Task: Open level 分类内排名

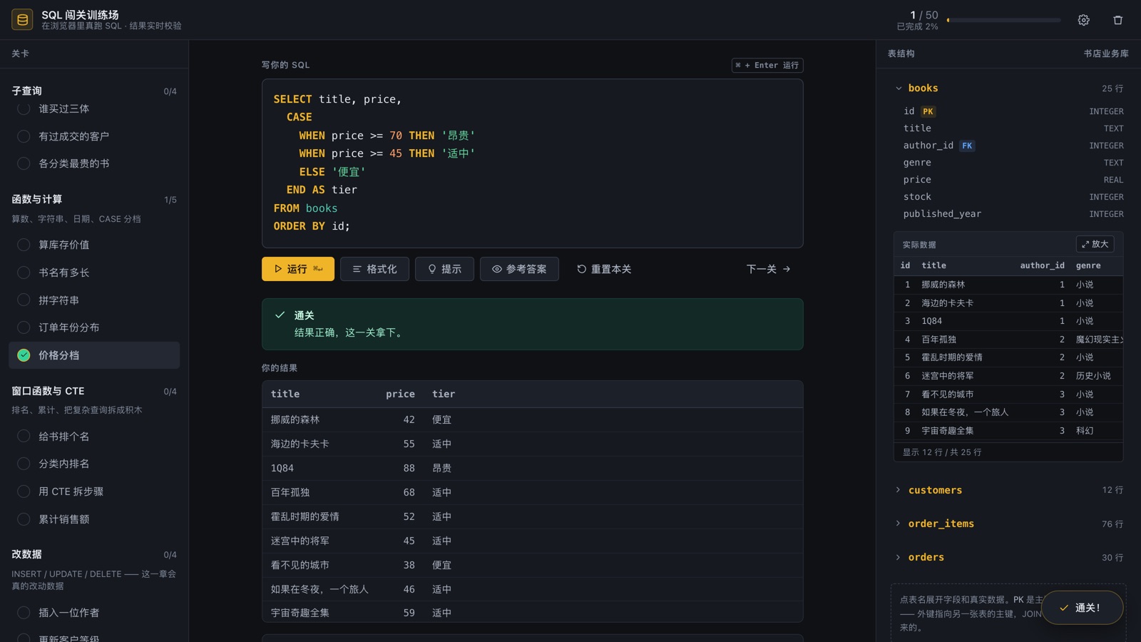Action: [94, 464]
